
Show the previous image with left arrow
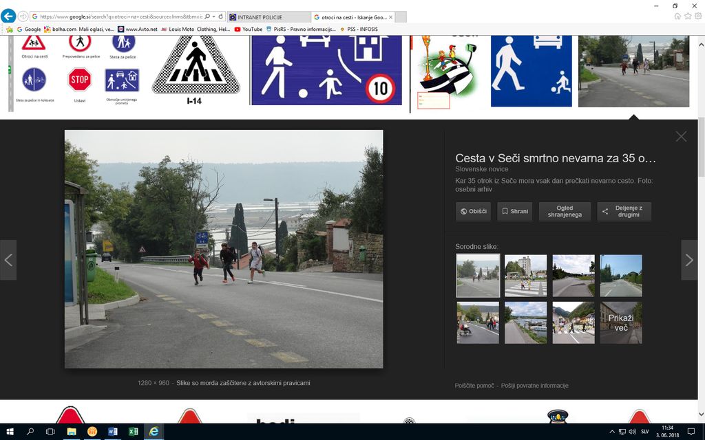click(x=8, y=260)
